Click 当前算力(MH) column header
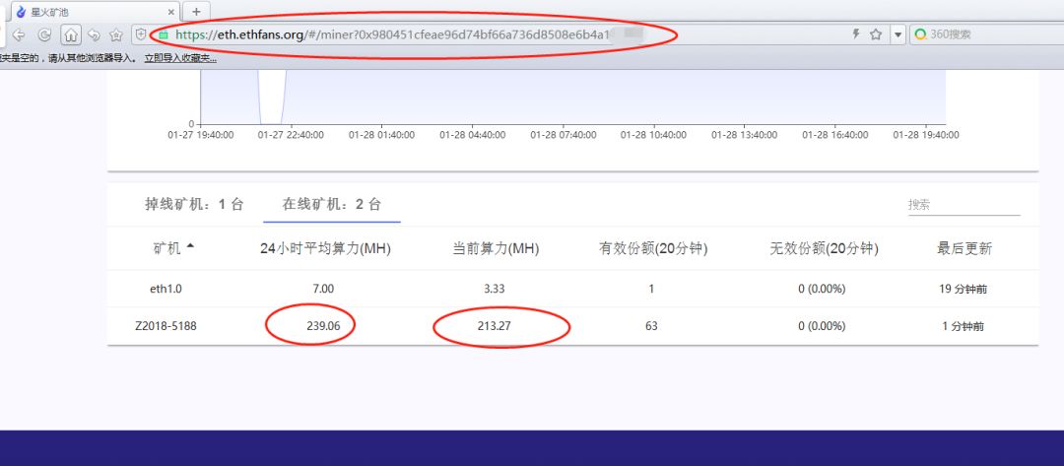The image size is (1064, 466). click(x=496, y=249)
